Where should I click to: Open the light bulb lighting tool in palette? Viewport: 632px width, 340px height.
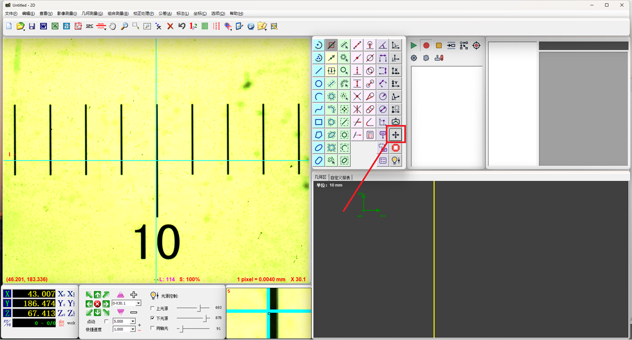click(395, 161)
